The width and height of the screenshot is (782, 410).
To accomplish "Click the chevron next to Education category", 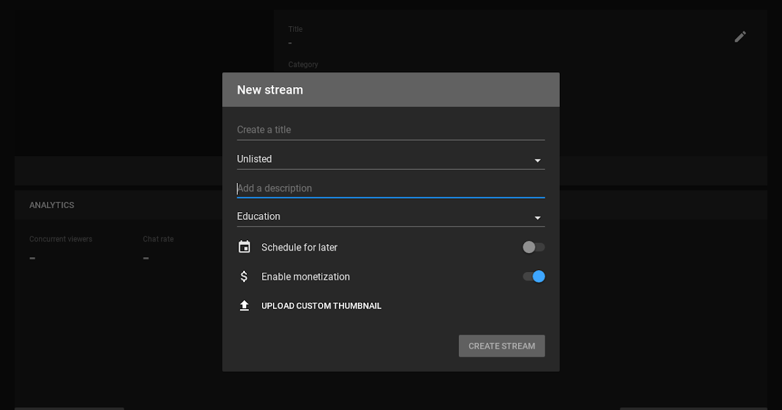I will coord(538,217).
